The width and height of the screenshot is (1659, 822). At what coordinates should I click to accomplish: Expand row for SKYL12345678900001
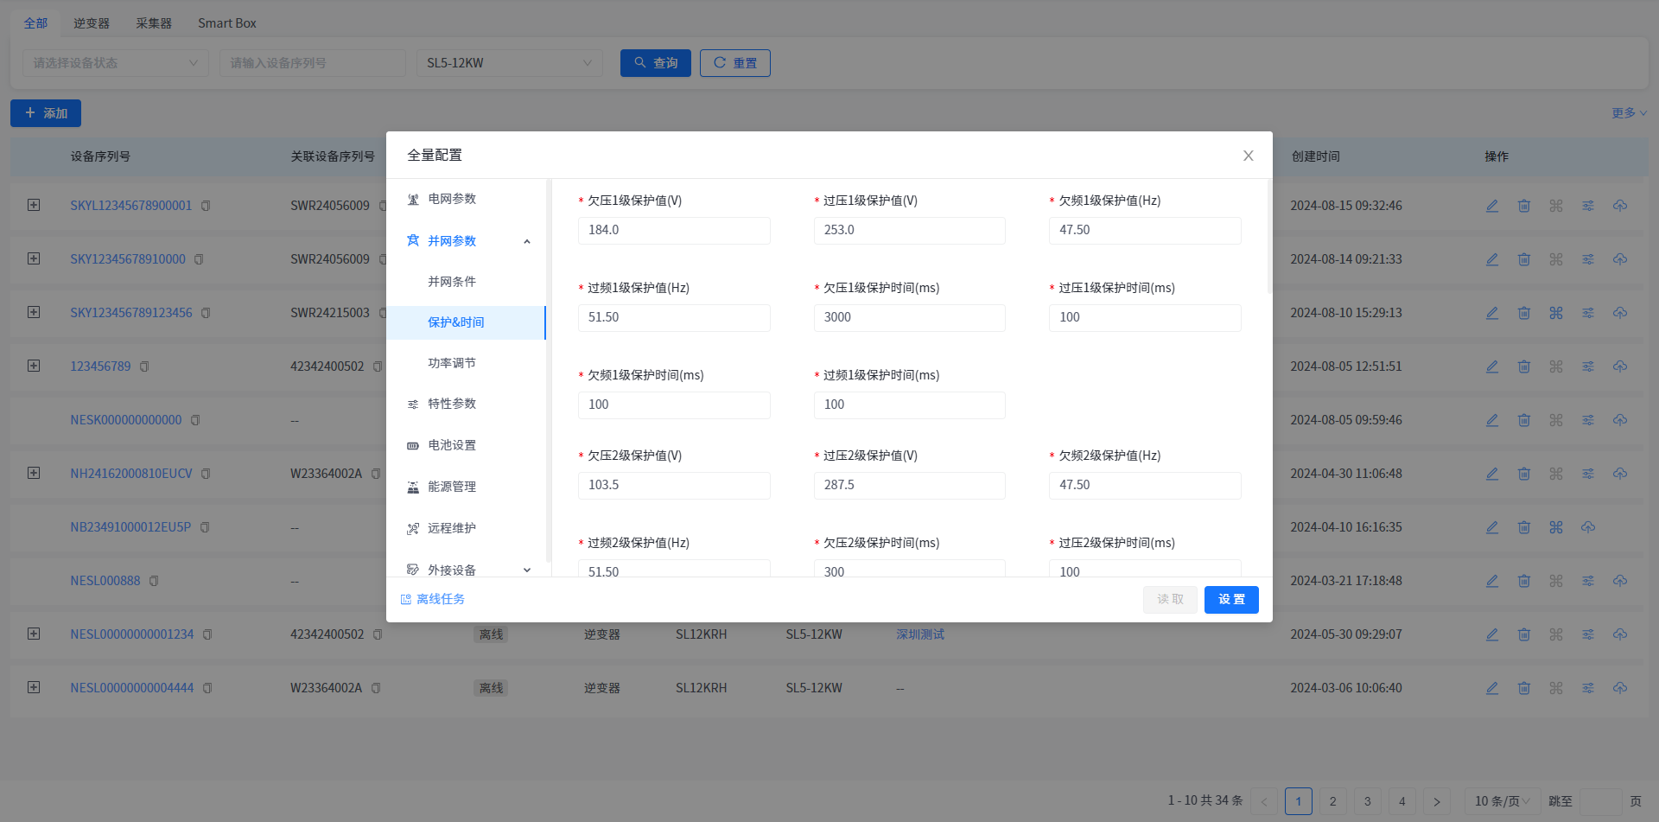[34, 205]
